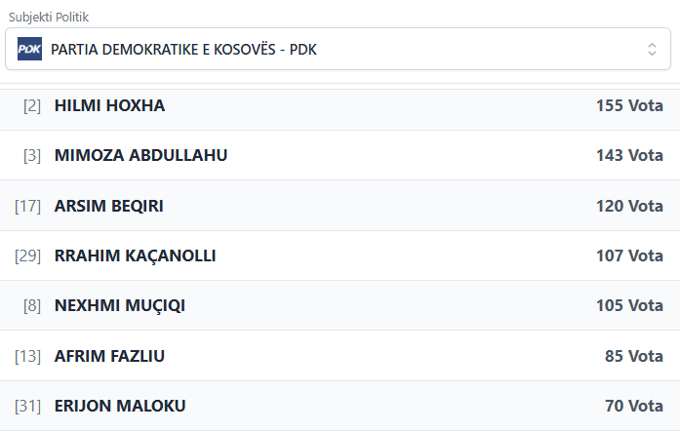
Task: Select candidate Mimoza Abdullahu
Action: (140, 155)
